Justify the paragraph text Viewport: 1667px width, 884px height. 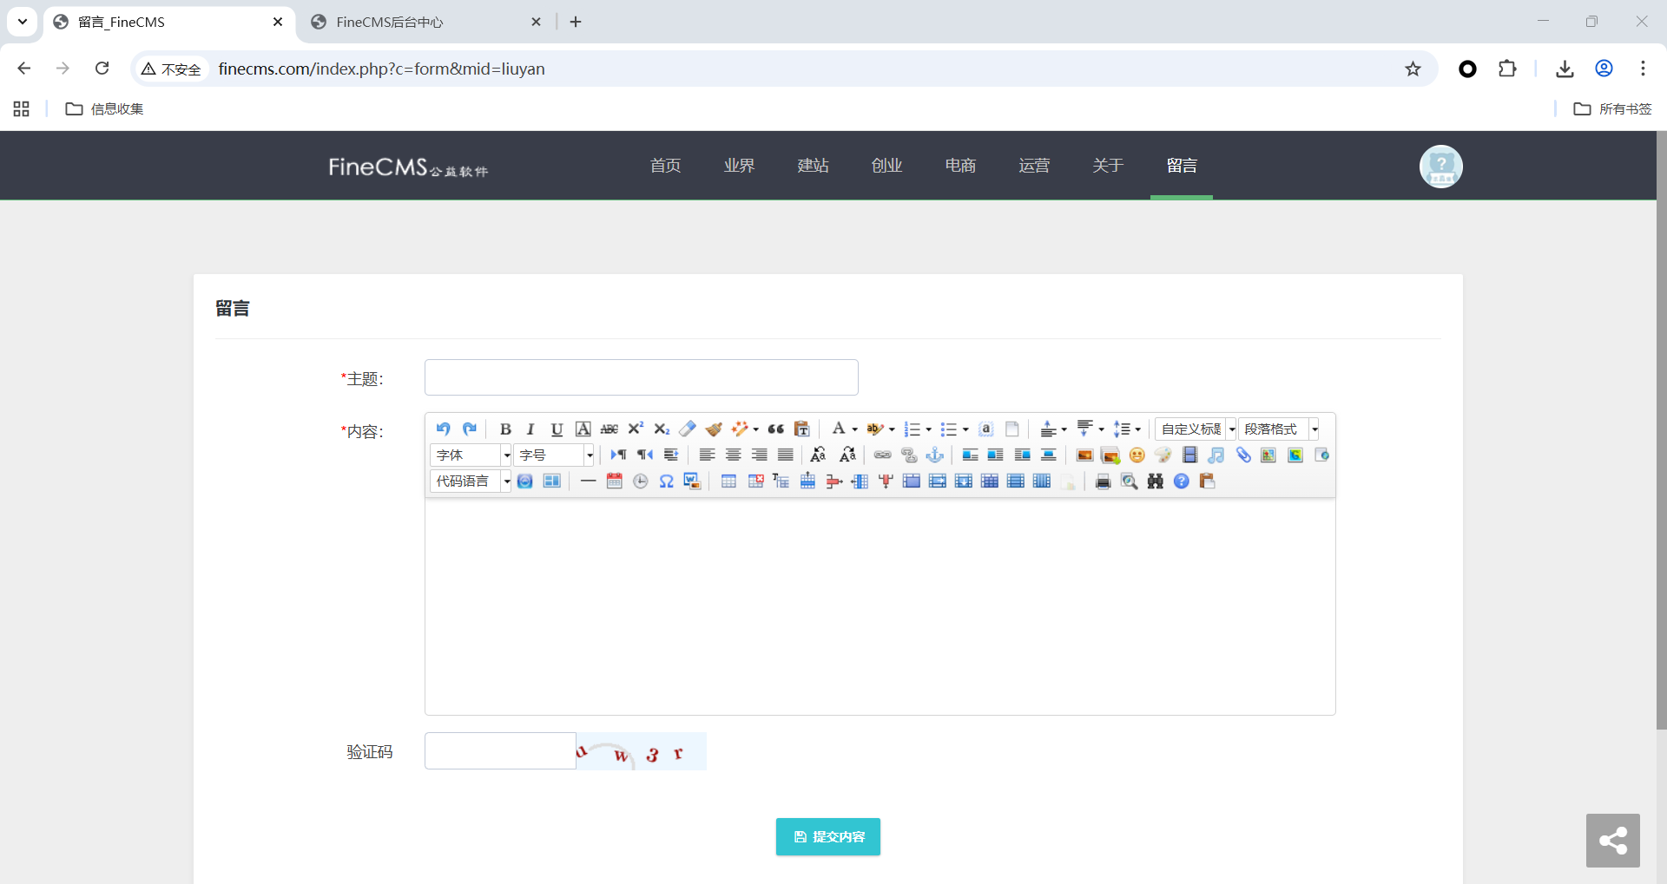pyautogui.click(x=786, y=455)
